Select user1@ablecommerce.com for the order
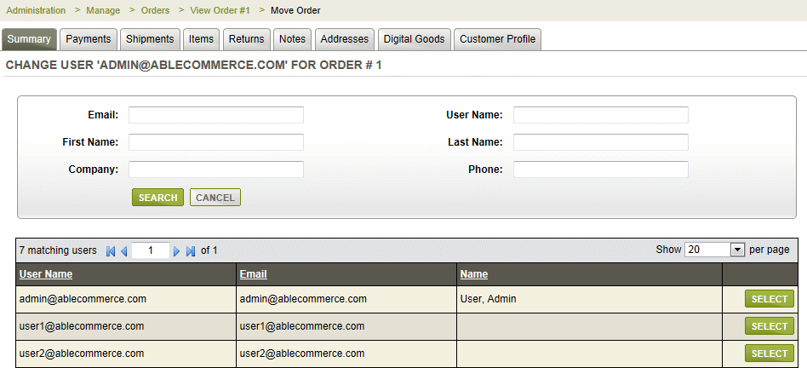 click(x=770, y=326)
